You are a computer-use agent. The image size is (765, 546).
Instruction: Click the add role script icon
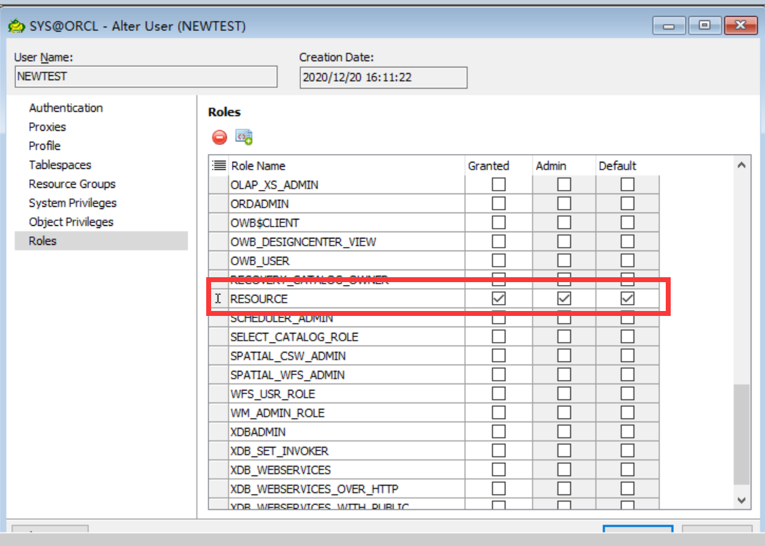pos(244,137)
